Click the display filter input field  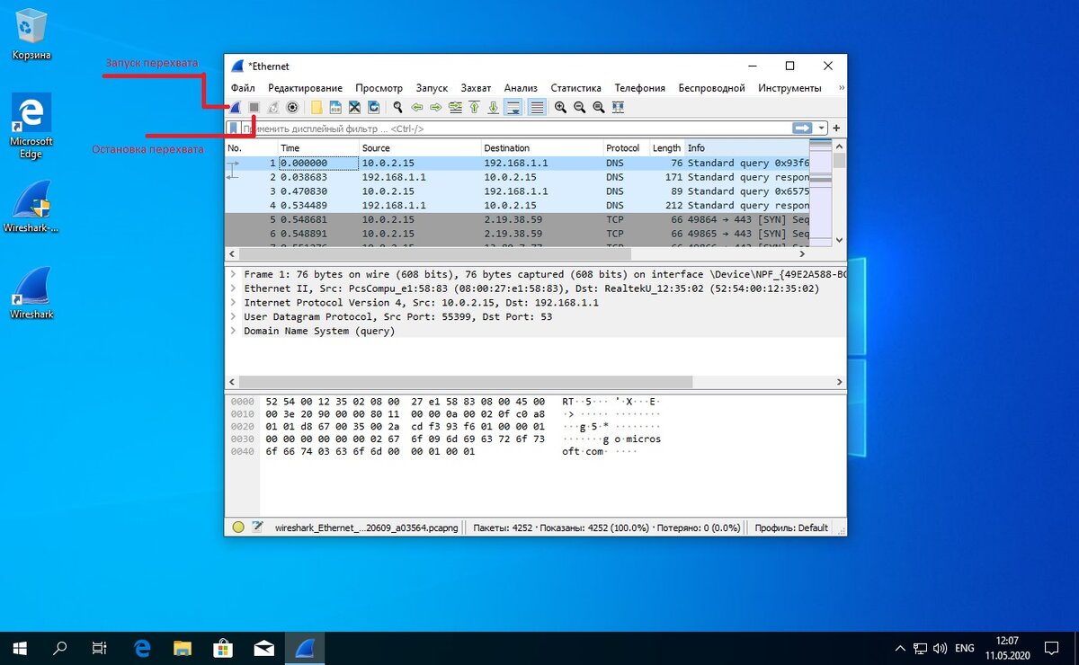pos(517,129)
